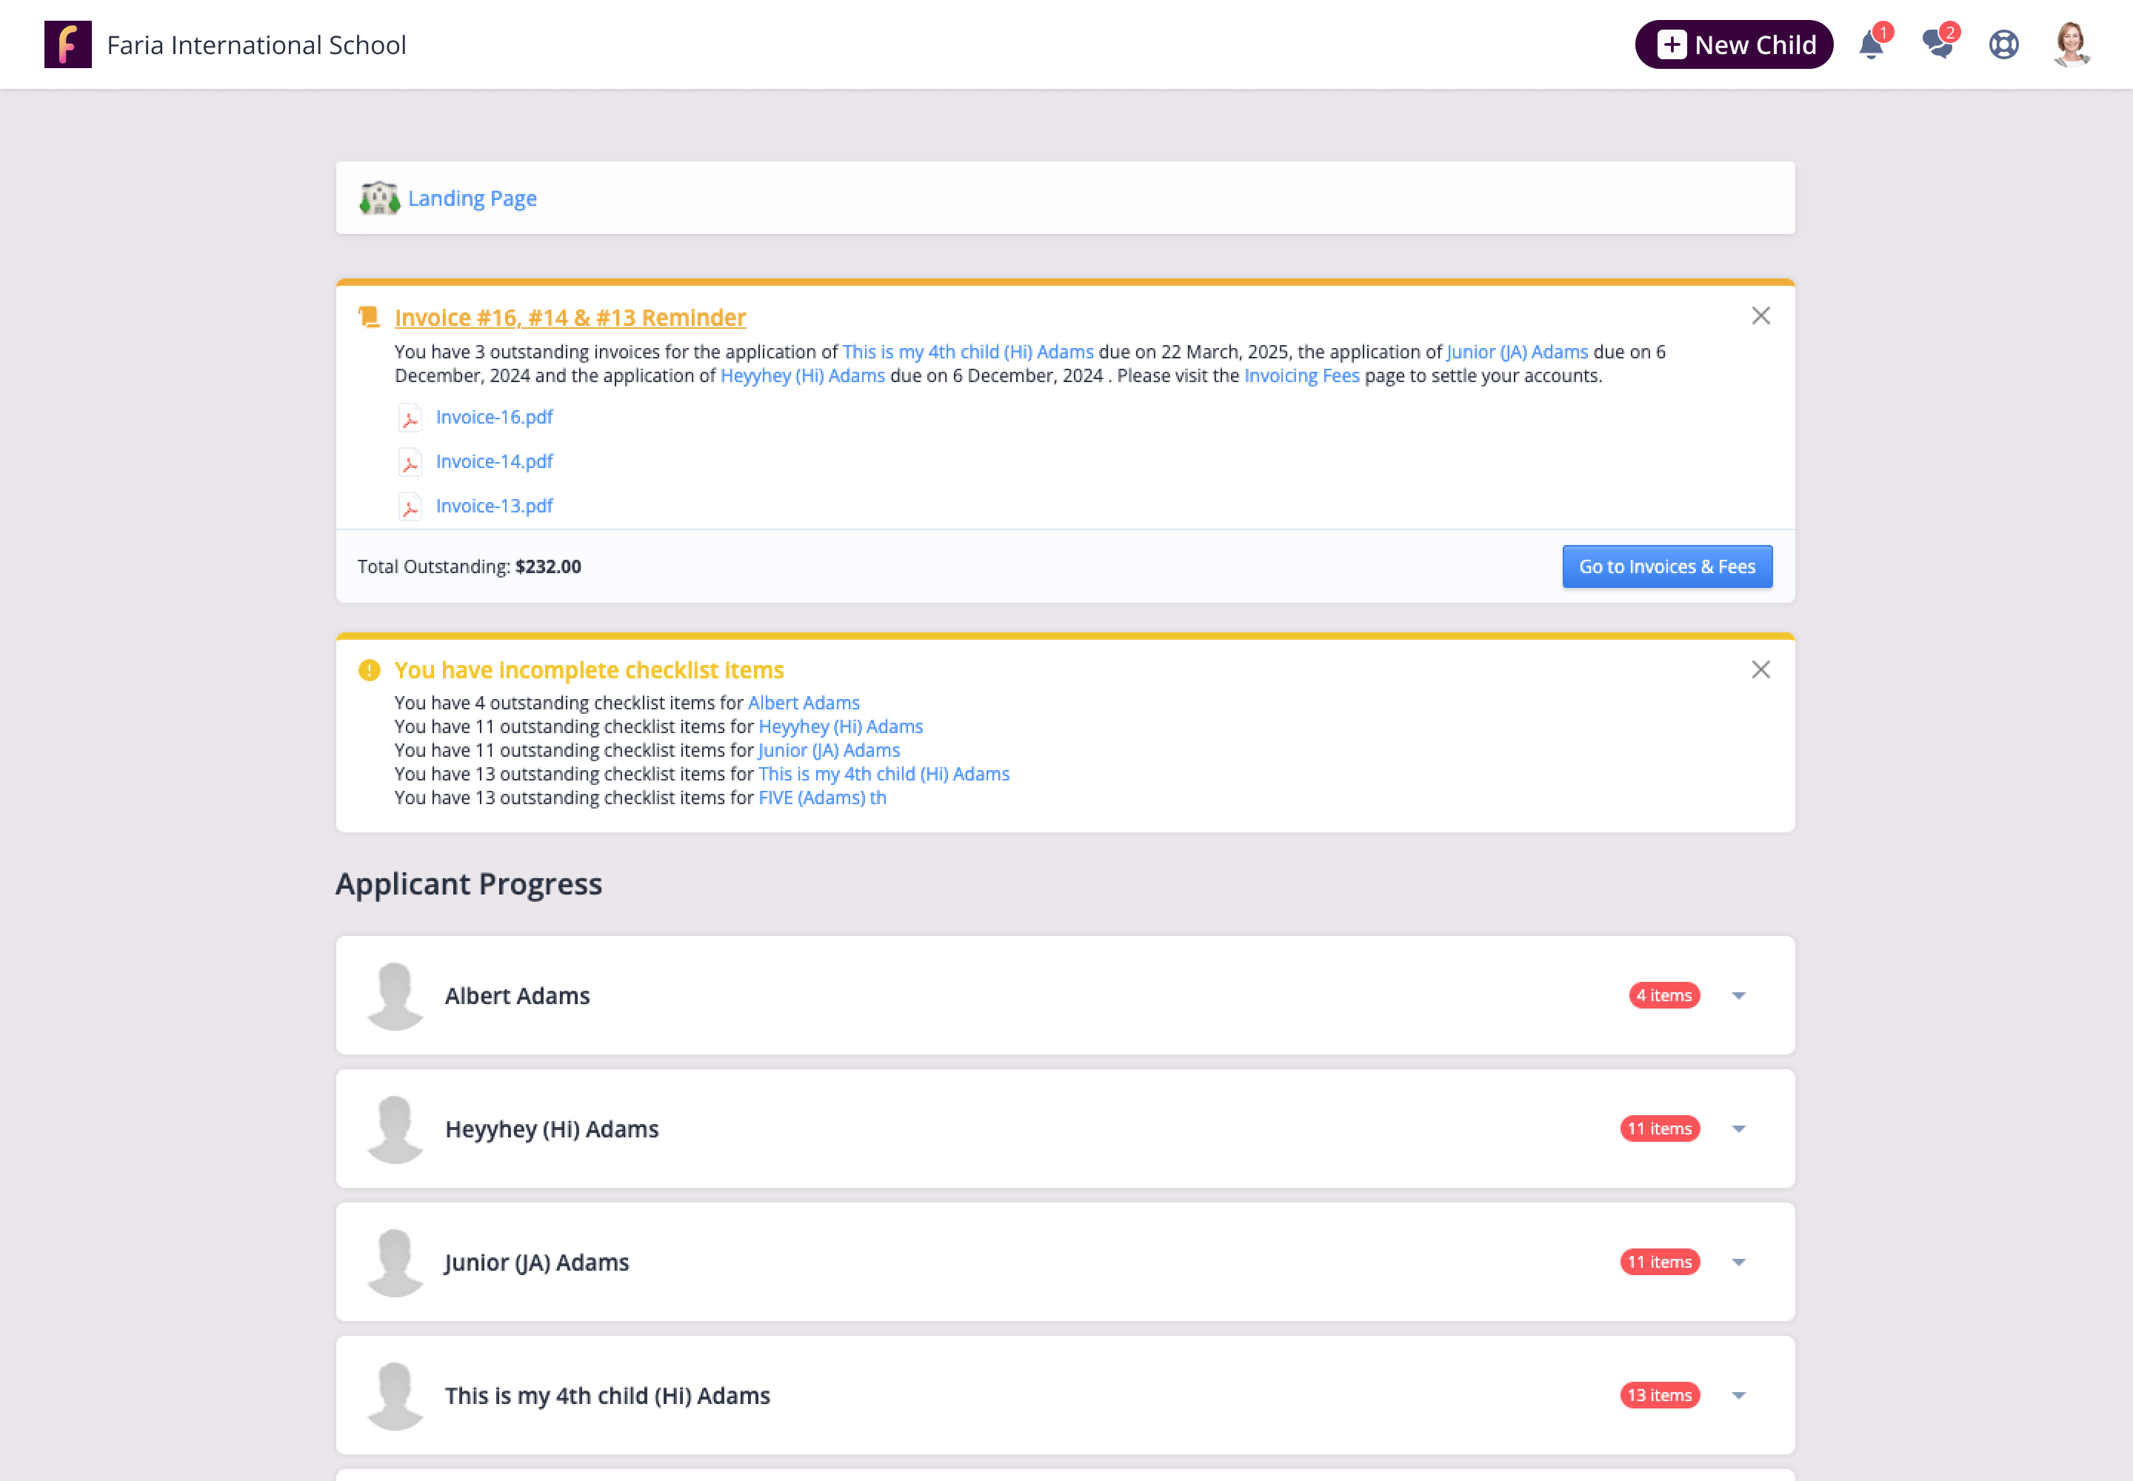Viewport: 2133px width, 1481px height.
Task: Click the notifications bell icon
Action: [1870, 44]
